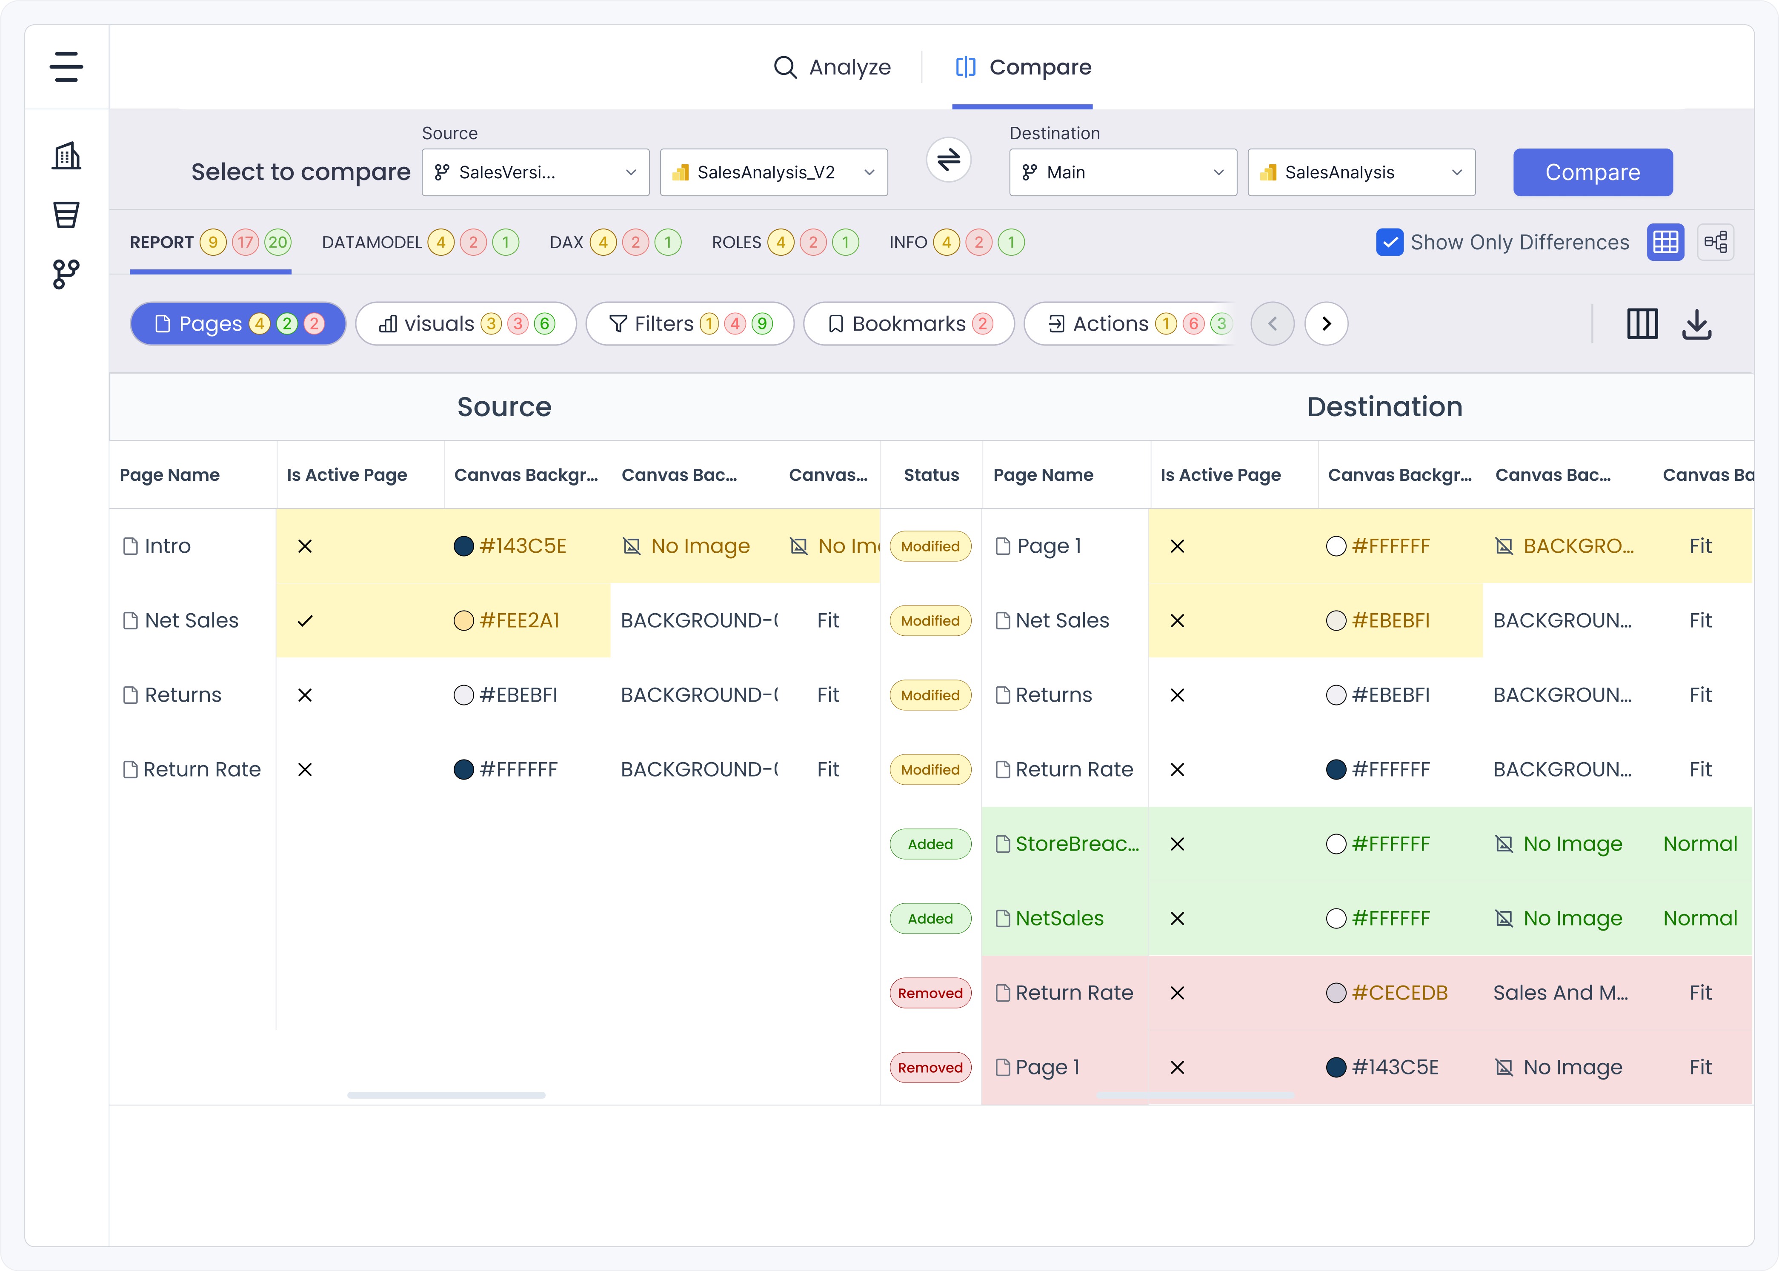Open the DATAMODEL tab
Screen dimensions: 1779x1271
372,243
